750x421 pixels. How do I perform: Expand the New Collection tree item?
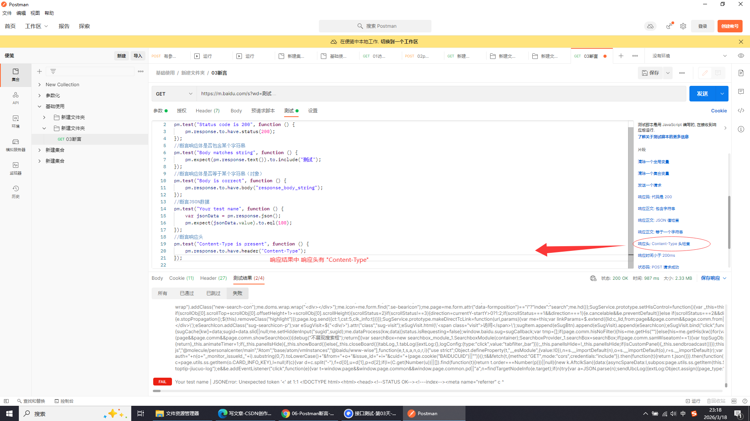(x=39, y=85)
